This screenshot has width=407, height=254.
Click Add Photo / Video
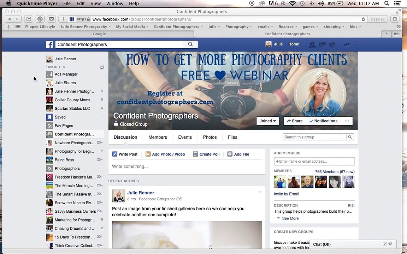coord(165,154)
